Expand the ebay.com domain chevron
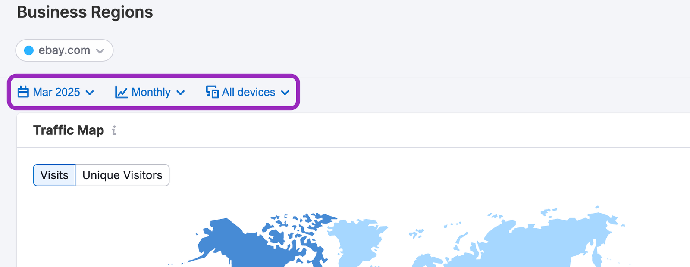 [100, 51]
